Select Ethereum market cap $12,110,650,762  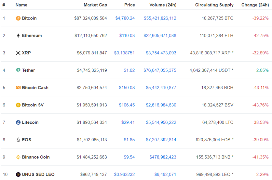tap(91, 35)
